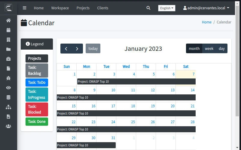Click the search magnifier icon in navbar

pos(148,8)
